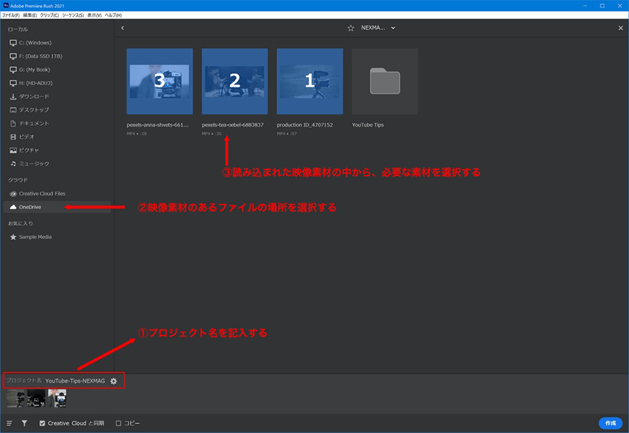Click the pexels-anna-shvets-661... file name

(x=157, y=125)
